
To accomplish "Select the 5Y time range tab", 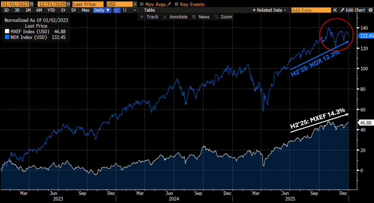I will [x=73, y=10].
